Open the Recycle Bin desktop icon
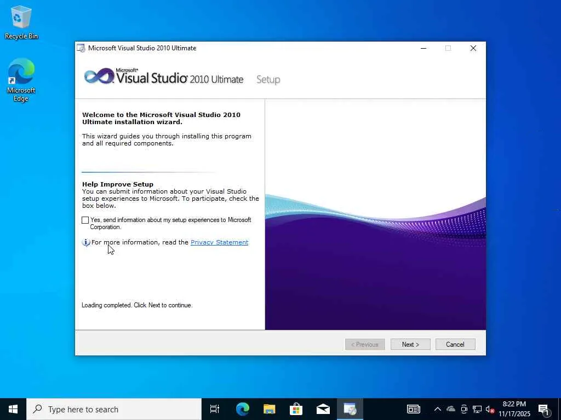 tap(21, 22)
